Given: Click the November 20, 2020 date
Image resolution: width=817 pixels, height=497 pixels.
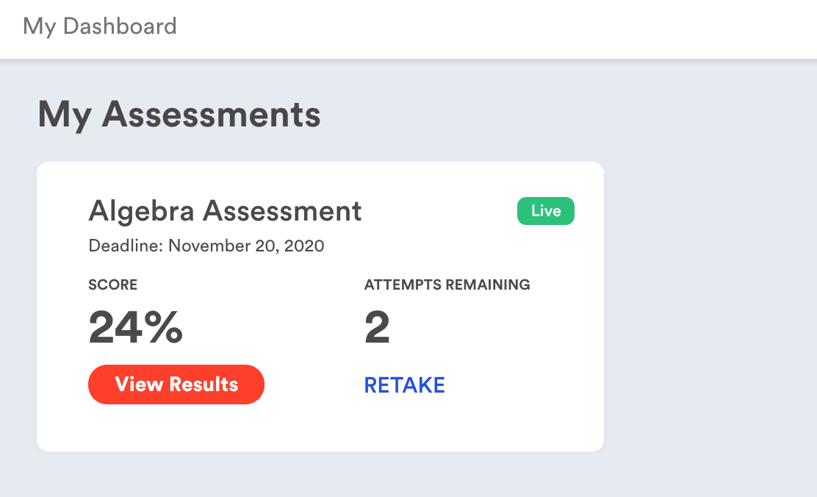Looking at the screenshot, I should (247, 246).
